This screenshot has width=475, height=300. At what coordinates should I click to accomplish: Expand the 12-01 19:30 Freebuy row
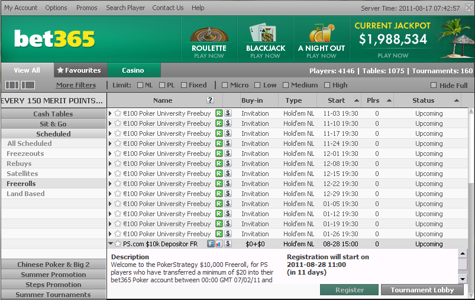coord(110,154)
